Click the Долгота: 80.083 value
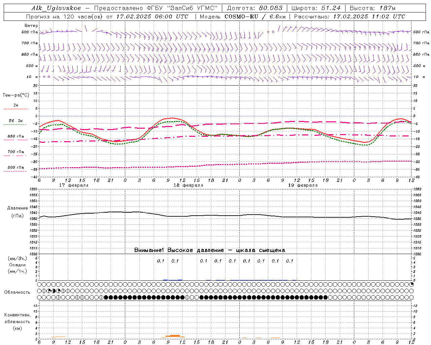The image size is (431, 345). [x=255, y=8]
